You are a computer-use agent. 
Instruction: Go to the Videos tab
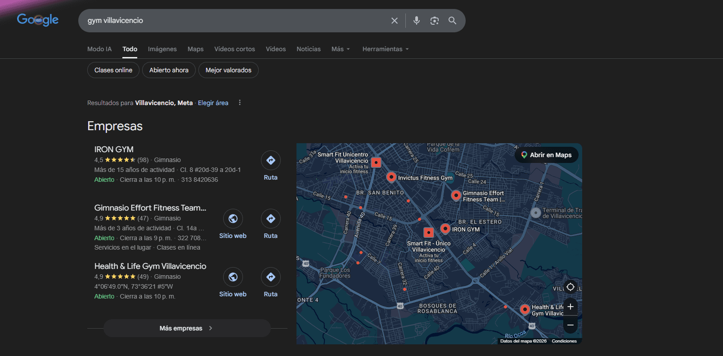[x=276, y=49]
